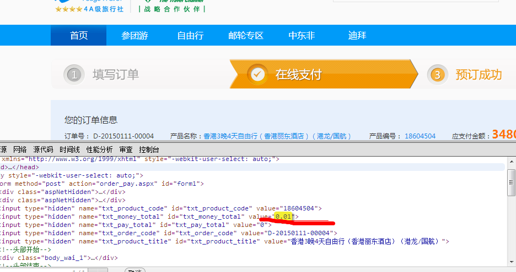Click the devtools vertical scrollbar thumb

click(512, 182)
